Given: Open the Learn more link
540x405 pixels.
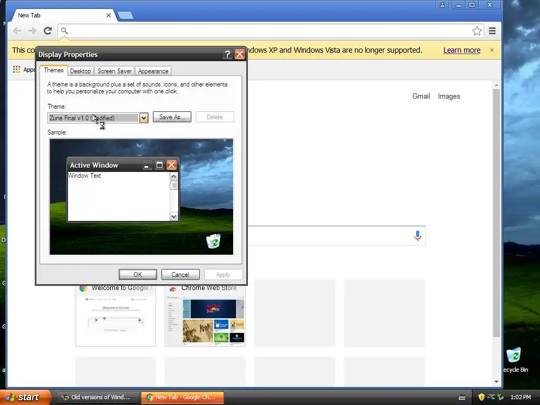Looking at the screenshot, I should click(462, 50).
